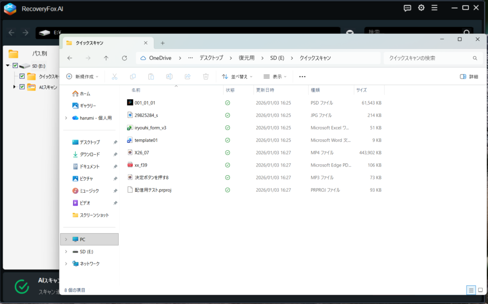Open the 並べ替え sort dropdown
488x304 pixels.
[237, 76]
